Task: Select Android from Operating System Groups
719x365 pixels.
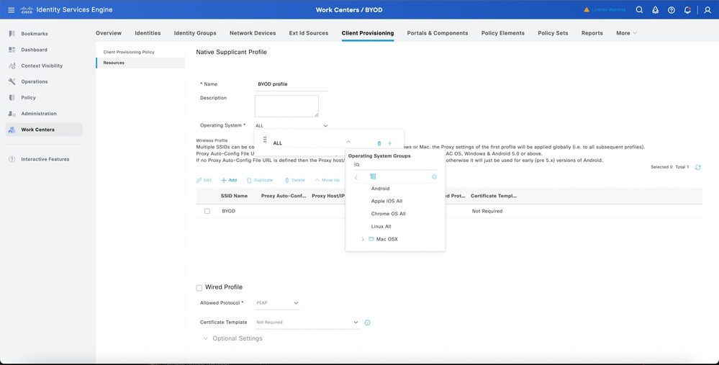Action: (380, 189)
